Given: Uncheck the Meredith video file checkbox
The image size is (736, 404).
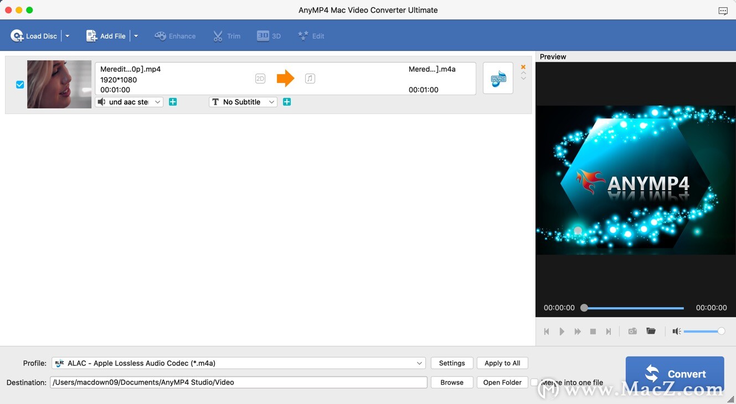Looking at the screenshot, I should 20,85.
